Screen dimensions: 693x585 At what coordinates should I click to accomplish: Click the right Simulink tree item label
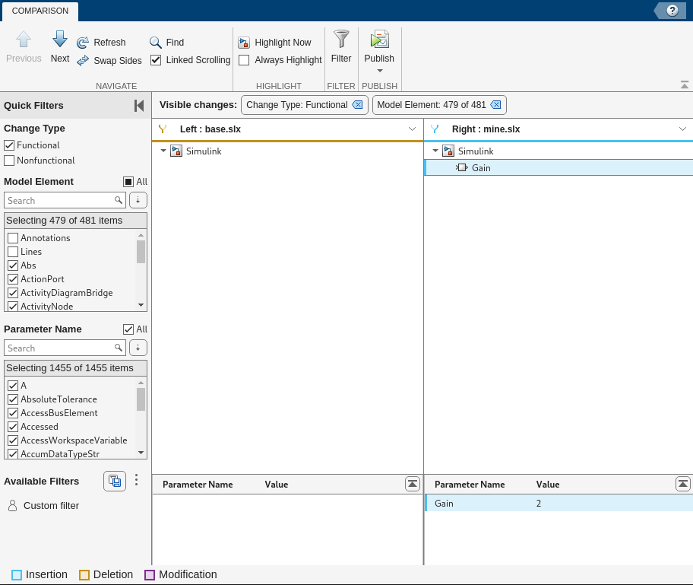(476, 151)
